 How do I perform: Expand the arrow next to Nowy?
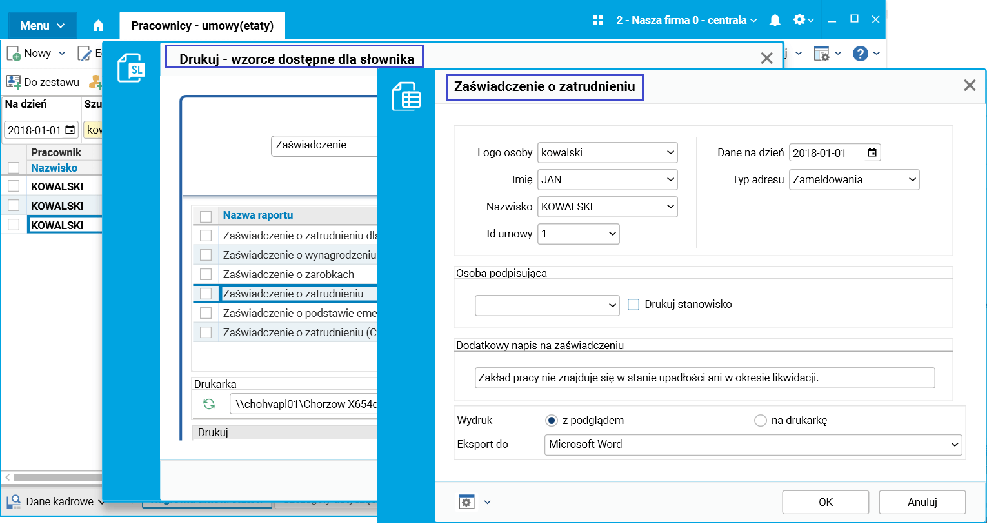62,54
